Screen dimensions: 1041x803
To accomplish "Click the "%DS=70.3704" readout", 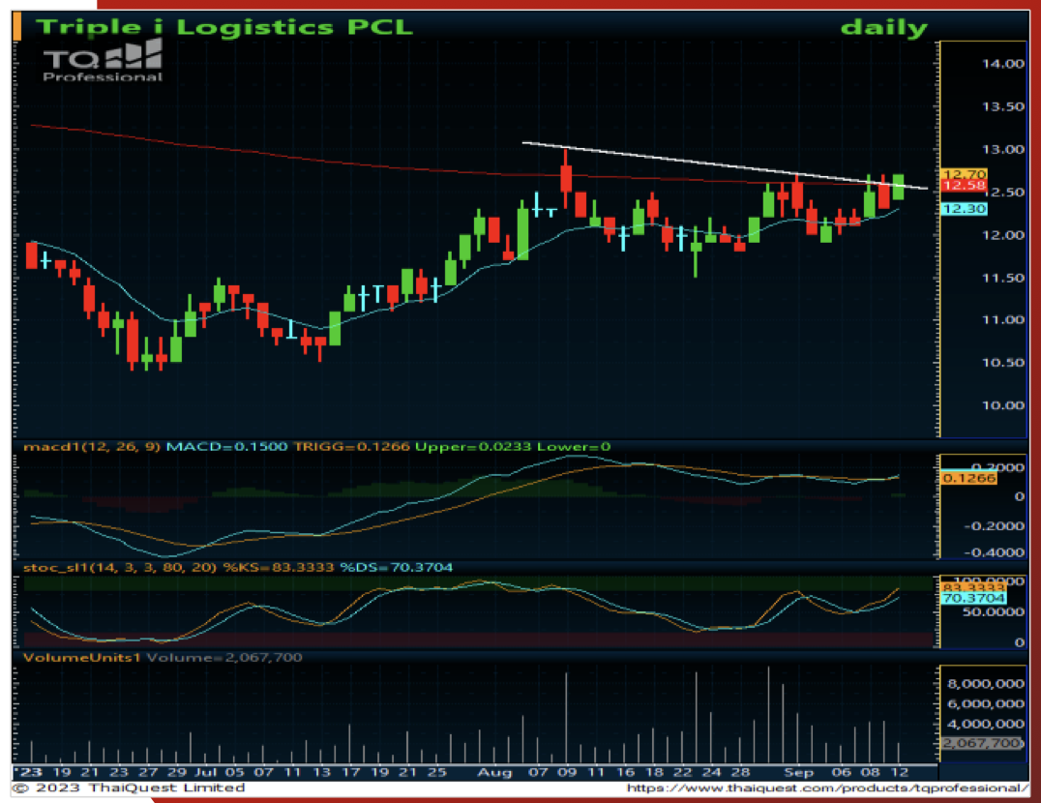I will 397,568.
